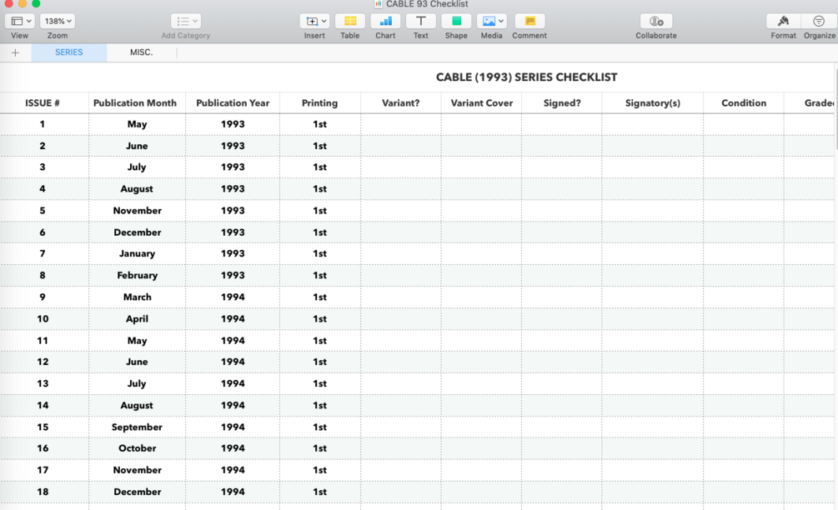Viewport: 838px width, 510px height.
Task: Open the Media picker
Action: pyautogui.click(x=491, y=22)
